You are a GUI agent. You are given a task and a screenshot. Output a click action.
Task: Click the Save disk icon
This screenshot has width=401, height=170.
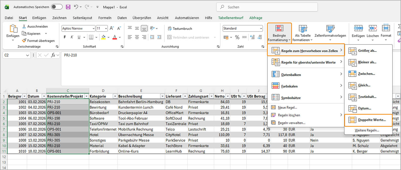pos(68,7)
